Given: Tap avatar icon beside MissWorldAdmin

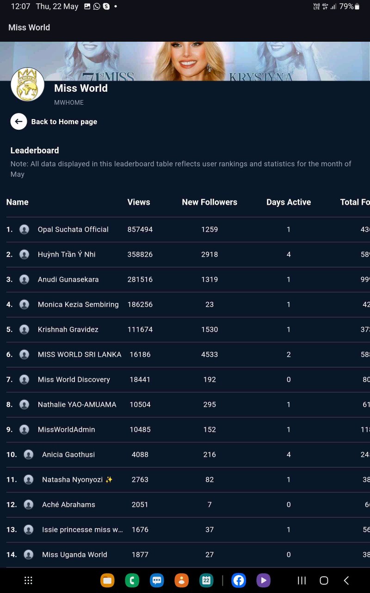Looking at the screenshot, I should pyautogui.click(x=24, y=429).
